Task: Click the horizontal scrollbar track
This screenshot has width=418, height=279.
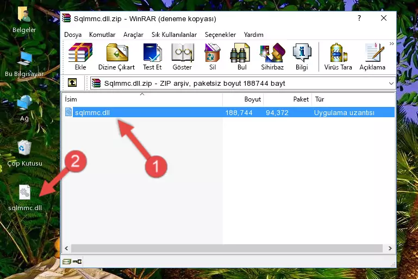Action: tap(227, 248)
